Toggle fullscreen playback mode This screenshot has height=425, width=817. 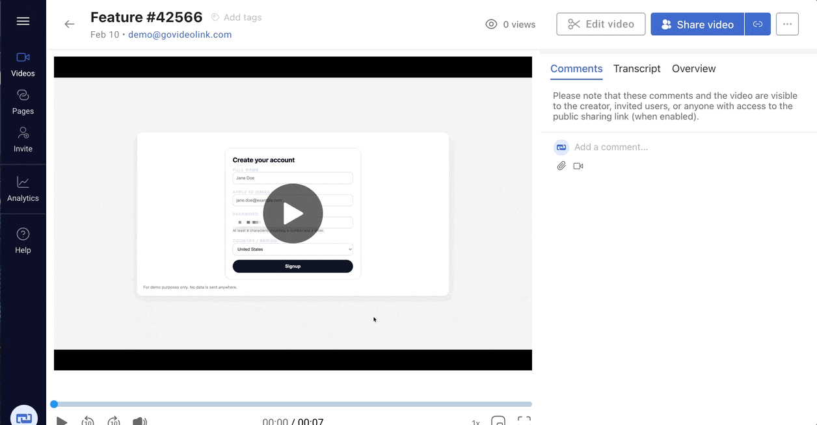pos(524,422)
